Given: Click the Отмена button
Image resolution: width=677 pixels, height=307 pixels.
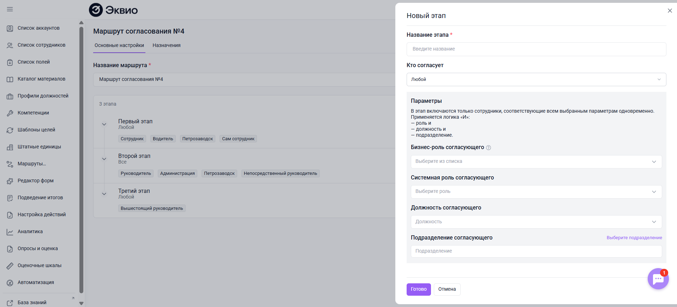Looking at the screenshot, I should pyautogui.click(x=447, y=289).
